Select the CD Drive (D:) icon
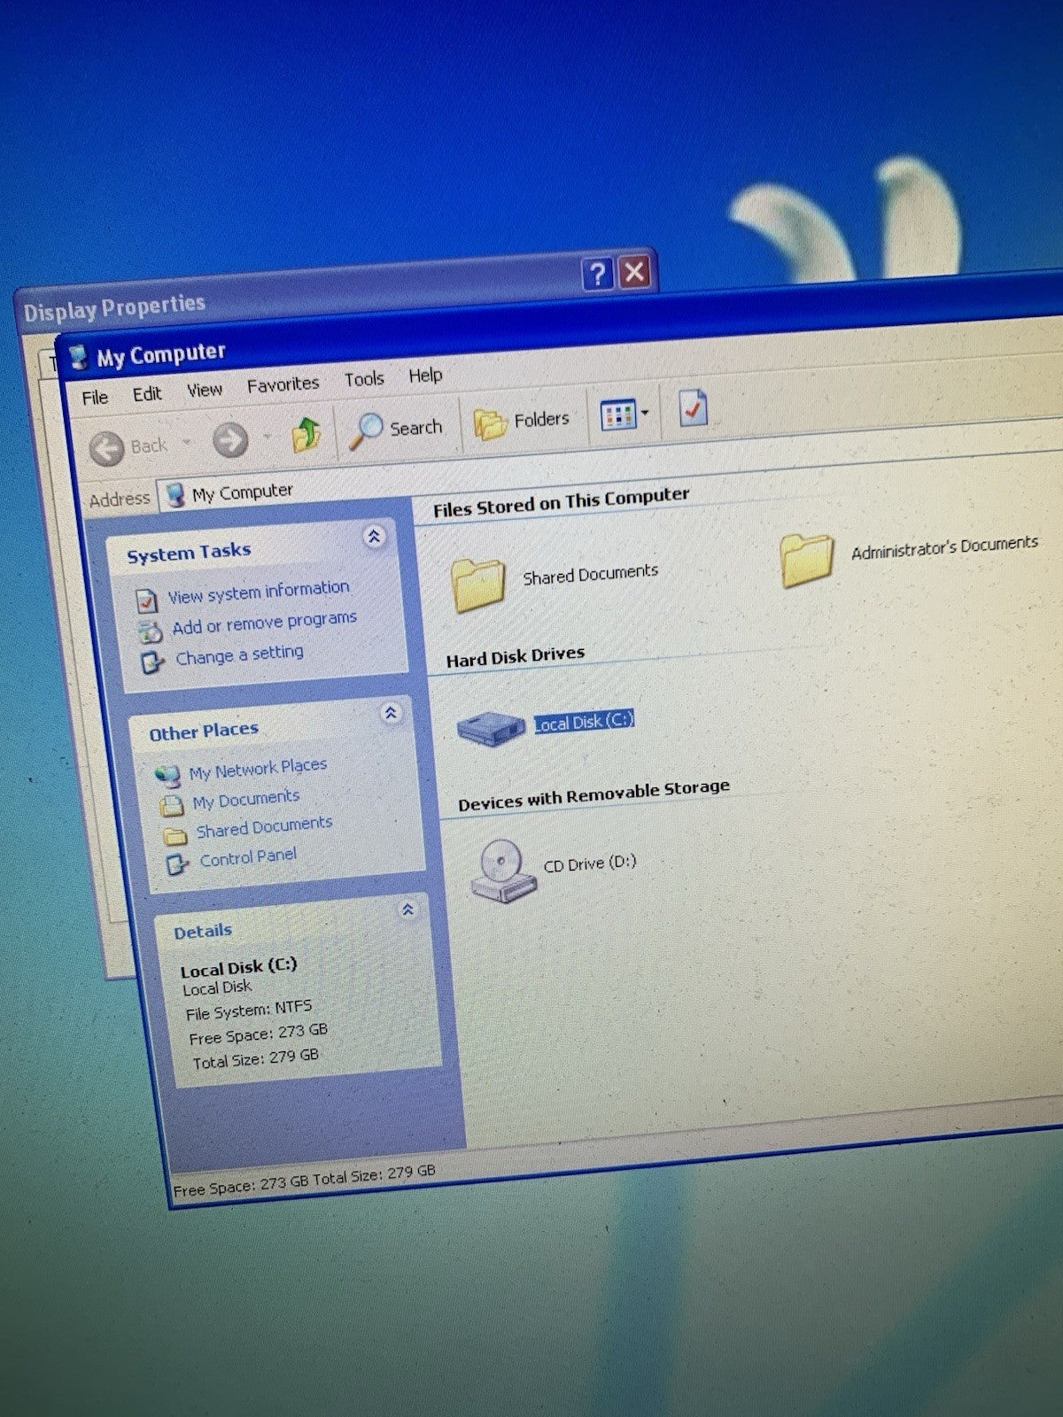Screen dimensions: 1063x1417 point(503,871)
